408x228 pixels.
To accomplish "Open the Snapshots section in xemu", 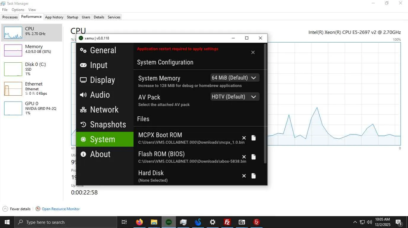I will (105, 124).
